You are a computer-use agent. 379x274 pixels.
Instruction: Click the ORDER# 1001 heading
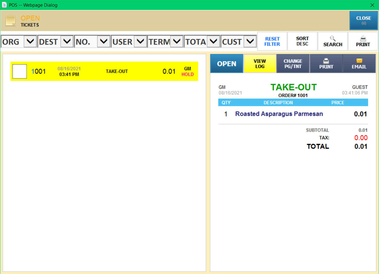point(293,96)
